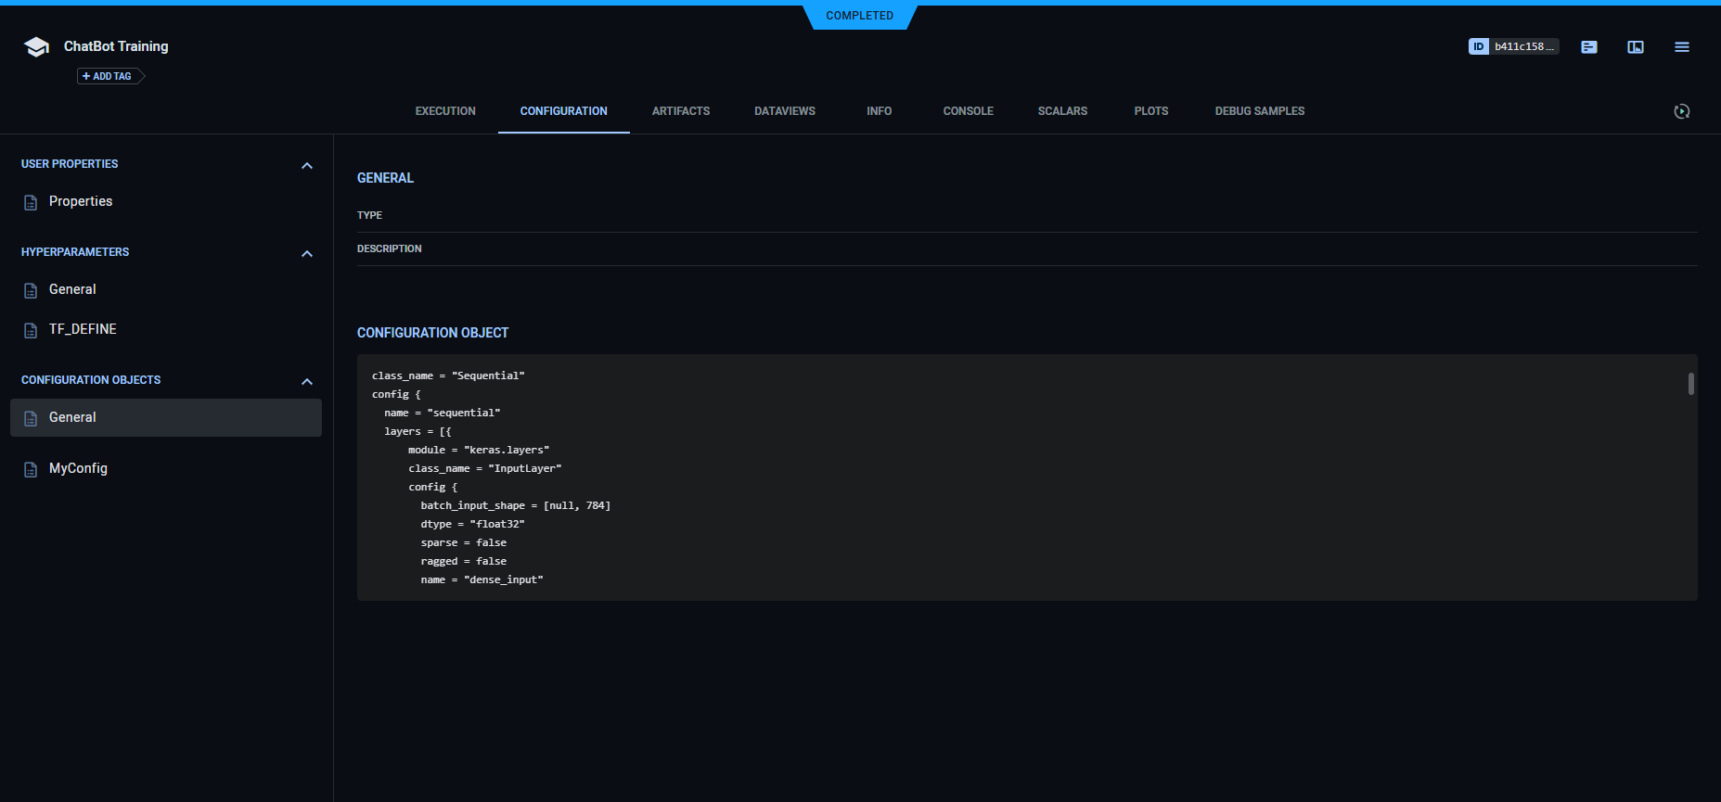Go to the Debug Samples tab
The width and height of the screenshot is (1721, 802).
tap(1259, 111)
